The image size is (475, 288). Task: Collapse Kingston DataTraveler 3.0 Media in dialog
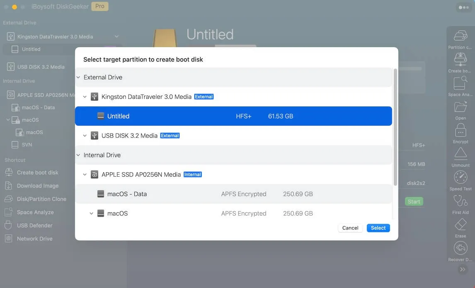click(85, 97)
